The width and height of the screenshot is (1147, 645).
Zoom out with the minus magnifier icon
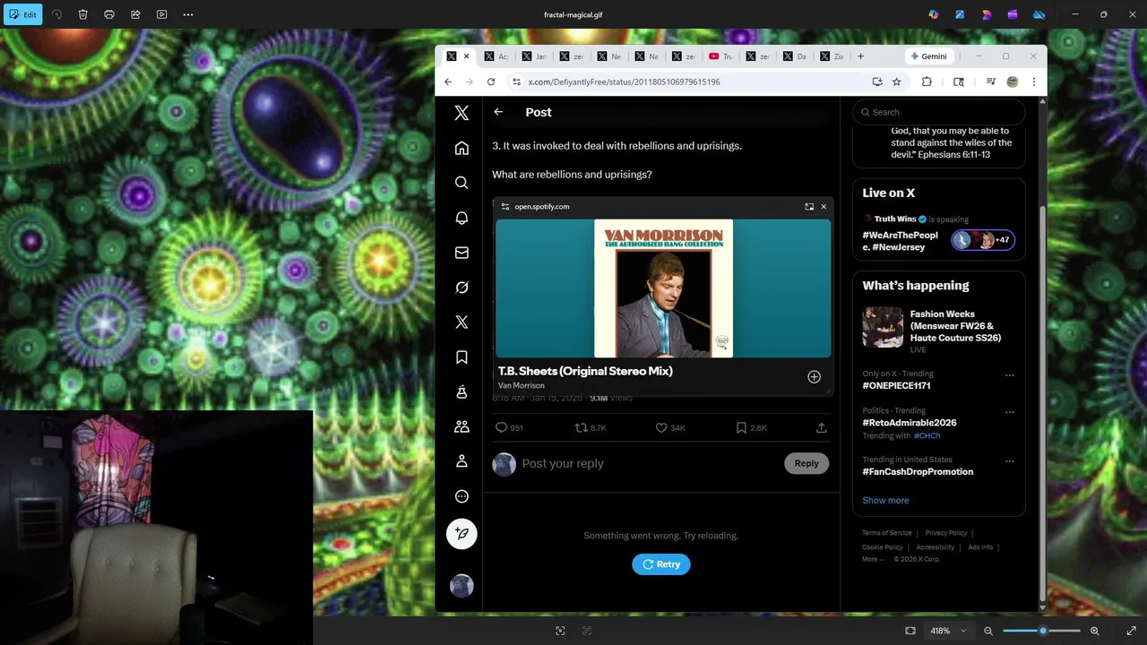[x=988, y=631]
